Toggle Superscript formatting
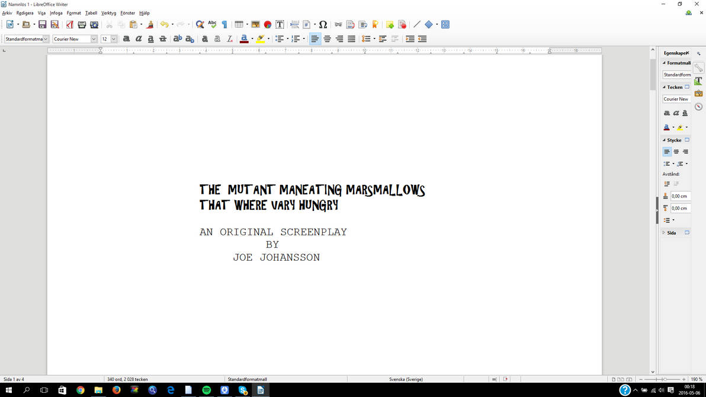The height and width of the screenshot is (397, 706). [x=178, y=39]
